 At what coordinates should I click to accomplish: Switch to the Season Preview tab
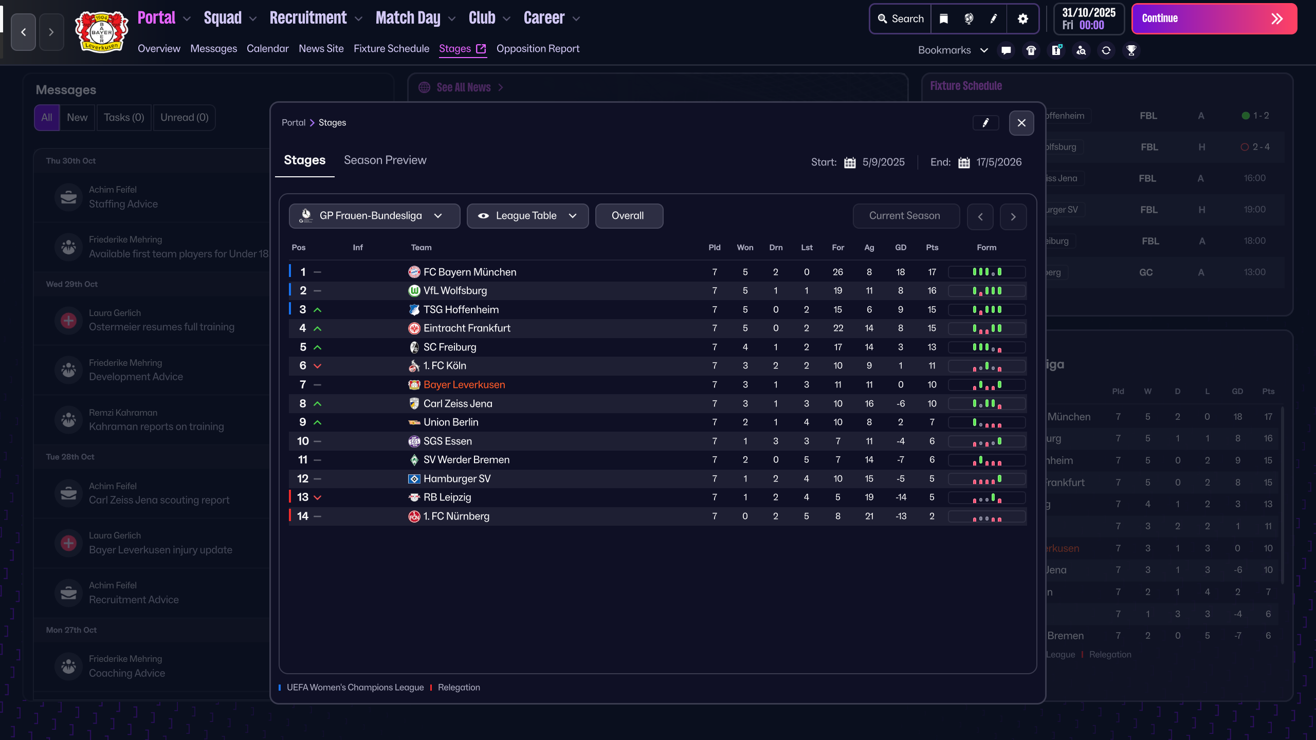tap(385, 160)
